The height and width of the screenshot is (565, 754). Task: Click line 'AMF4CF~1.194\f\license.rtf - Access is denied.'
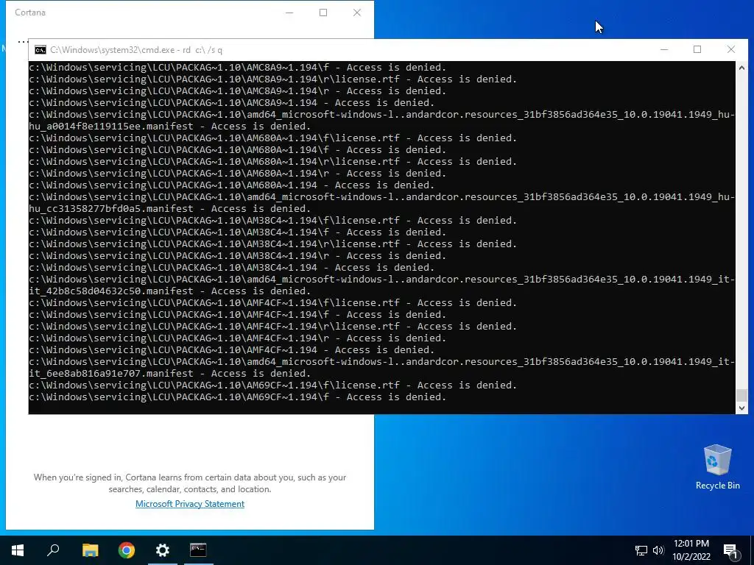pos(272,302)
